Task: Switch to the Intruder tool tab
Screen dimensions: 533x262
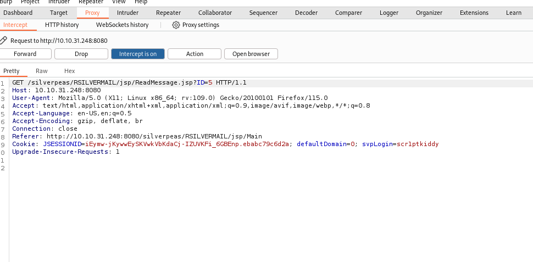Action: coord(128,13)
